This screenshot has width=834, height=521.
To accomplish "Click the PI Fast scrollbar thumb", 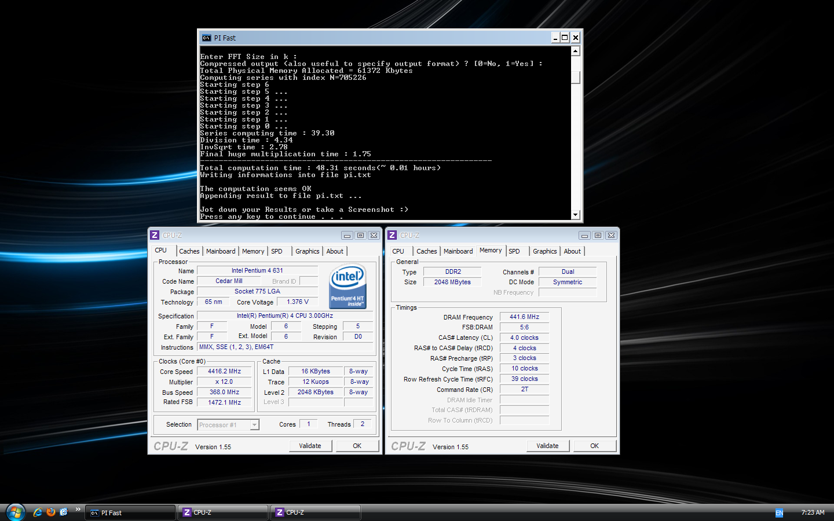I will click(x=575, y=78).
